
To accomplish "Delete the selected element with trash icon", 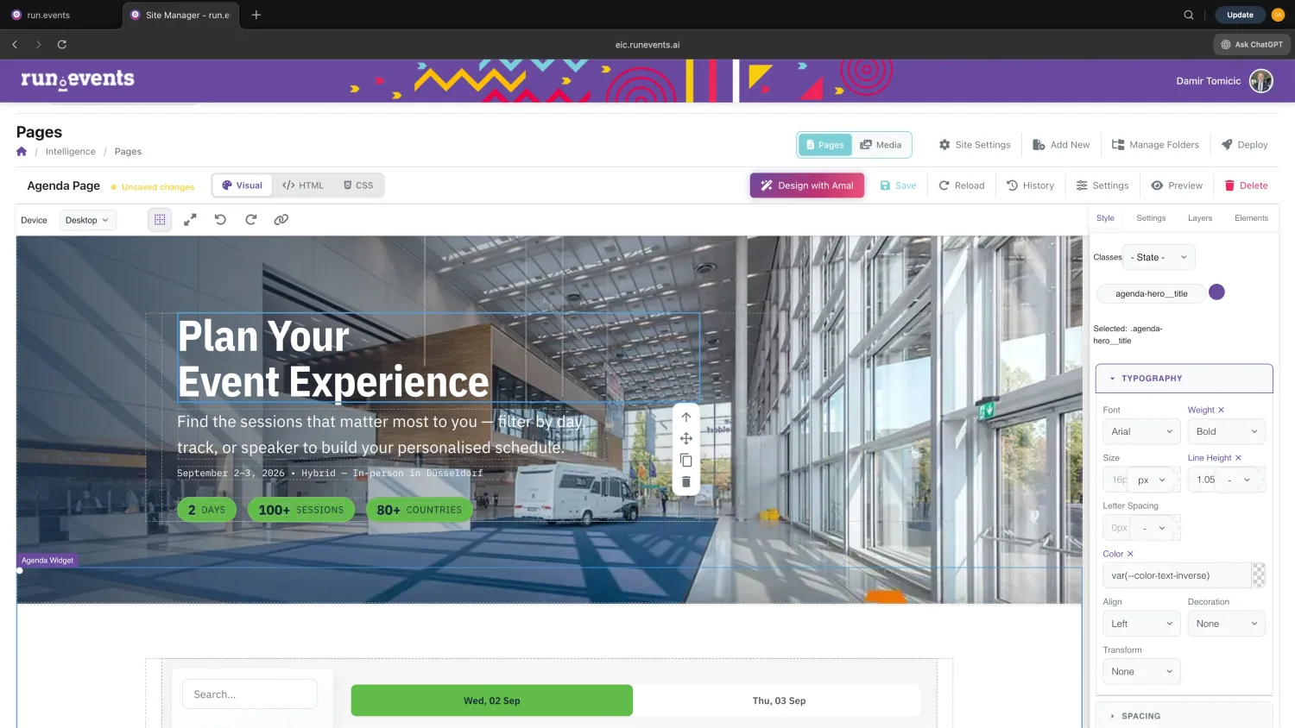I will 686,482.
